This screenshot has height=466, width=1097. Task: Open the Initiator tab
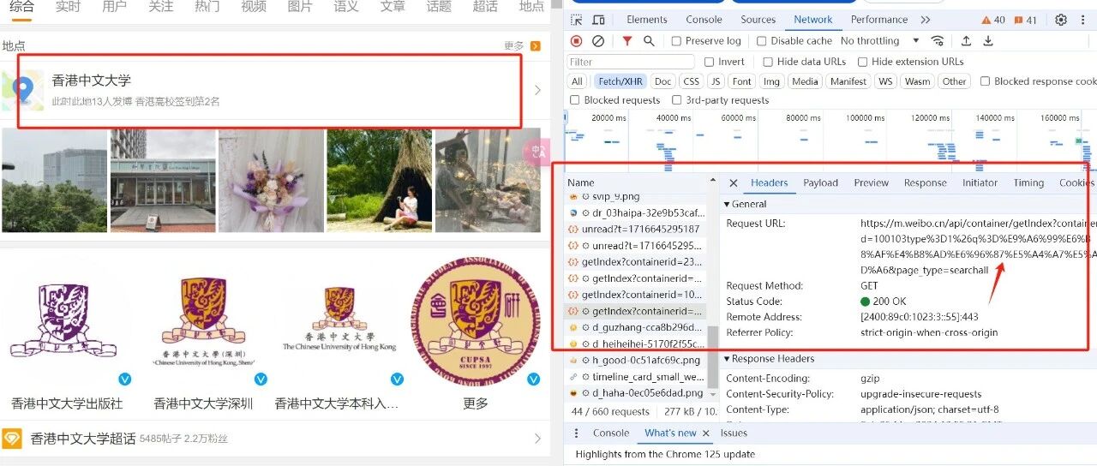pos(980,182)
